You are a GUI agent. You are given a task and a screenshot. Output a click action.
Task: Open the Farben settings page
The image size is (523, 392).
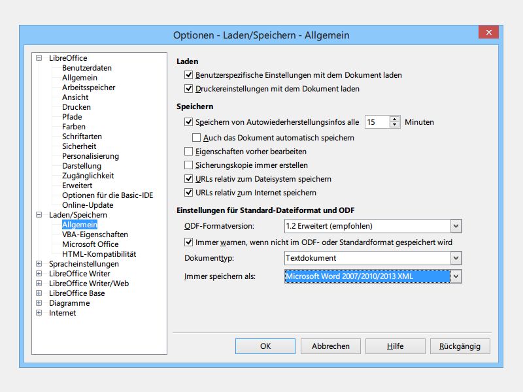pos(74,127)
